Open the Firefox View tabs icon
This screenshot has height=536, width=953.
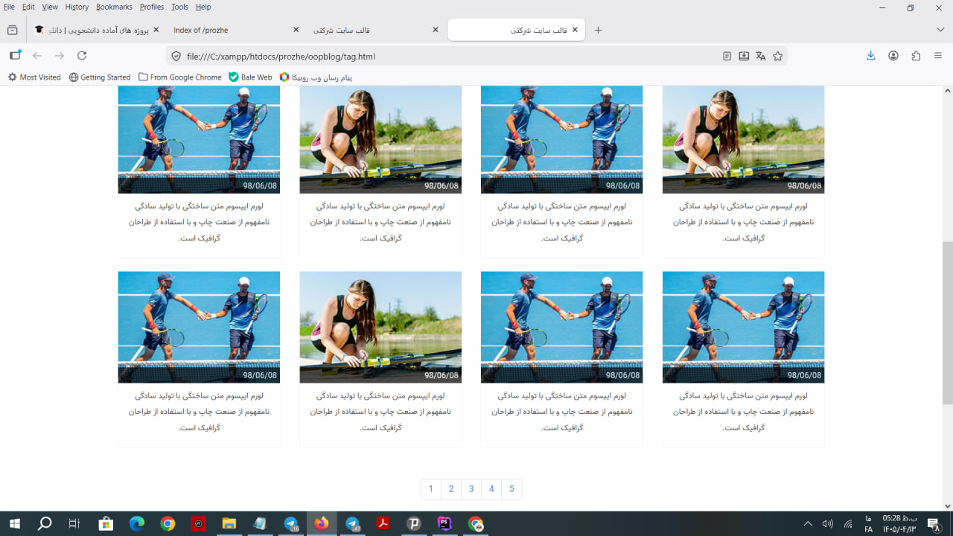tap(12, 30)
